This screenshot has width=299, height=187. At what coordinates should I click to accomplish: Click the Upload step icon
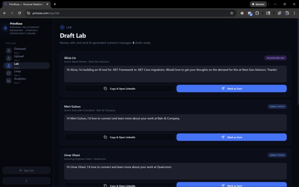point(9,58)
